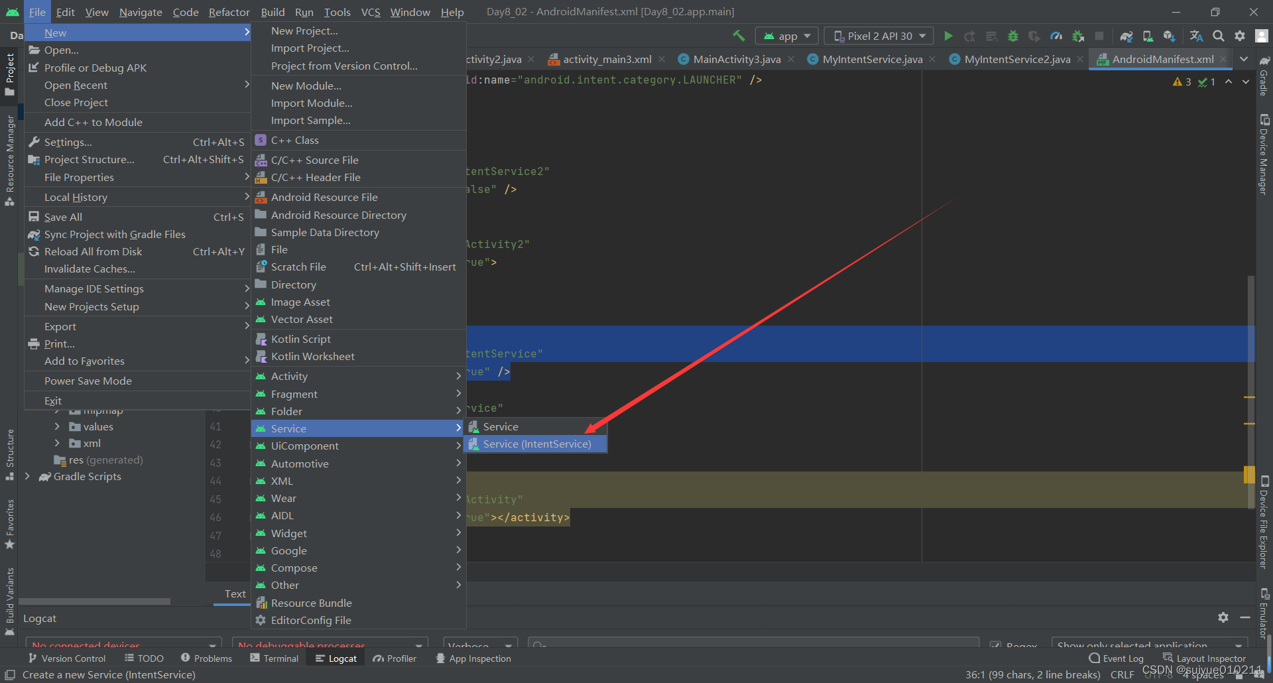Open Search Everywhere magnifier icon

coord(1217,35)
